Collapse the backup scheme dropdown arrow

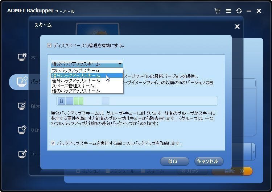(x=120, y=64)
